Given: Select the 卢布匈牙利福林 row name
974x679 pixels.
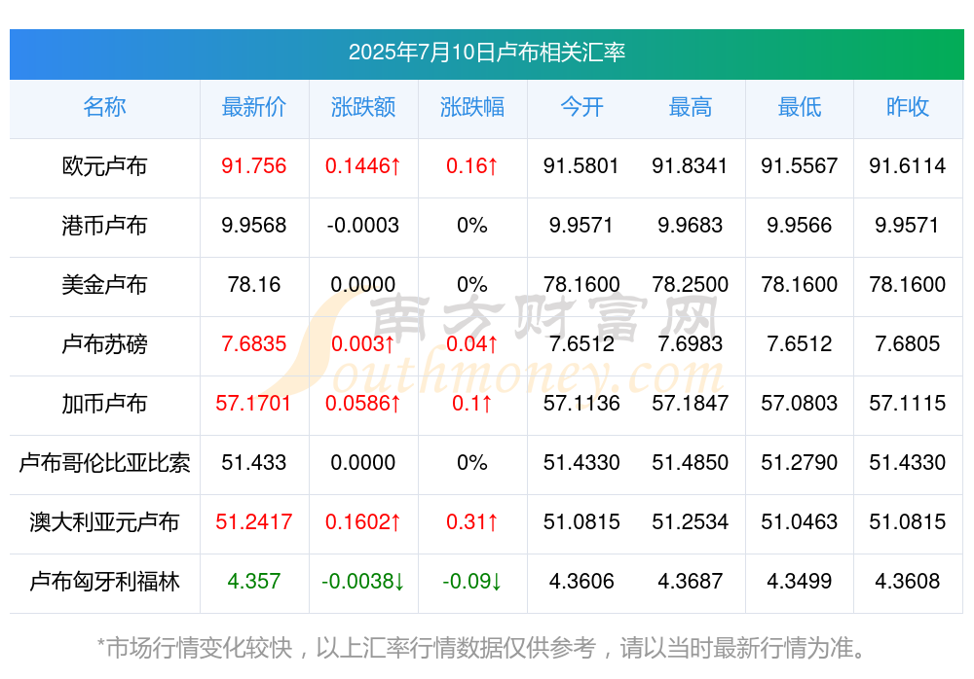Looking at the screenshot, I should click(x=104, y=582).
